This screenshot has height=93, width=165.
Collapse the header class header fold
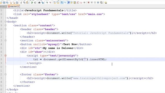pyautogui.click(x=5, y=29)
